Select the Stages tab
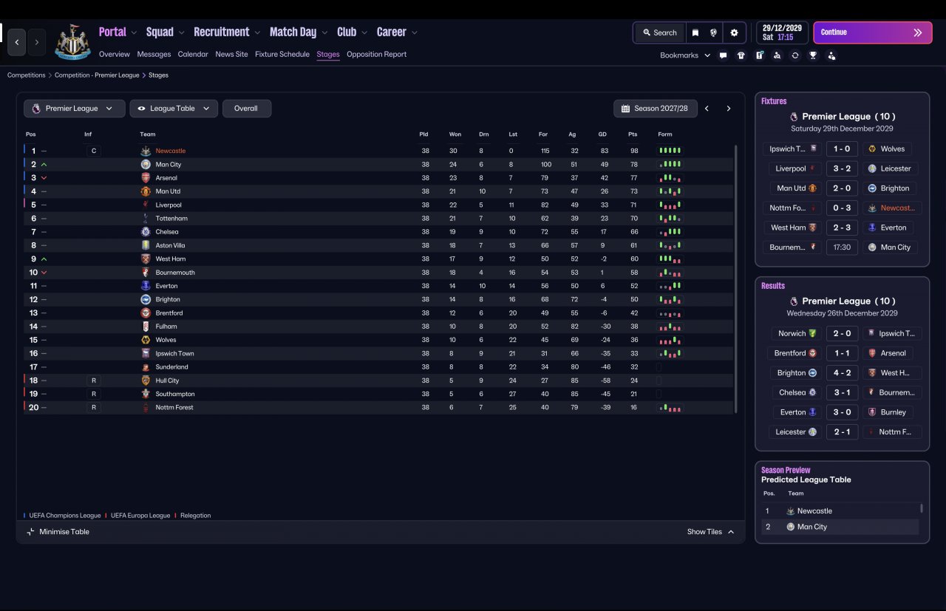Image resolution: width=946 pixels, height=611 pixels. 328,55
